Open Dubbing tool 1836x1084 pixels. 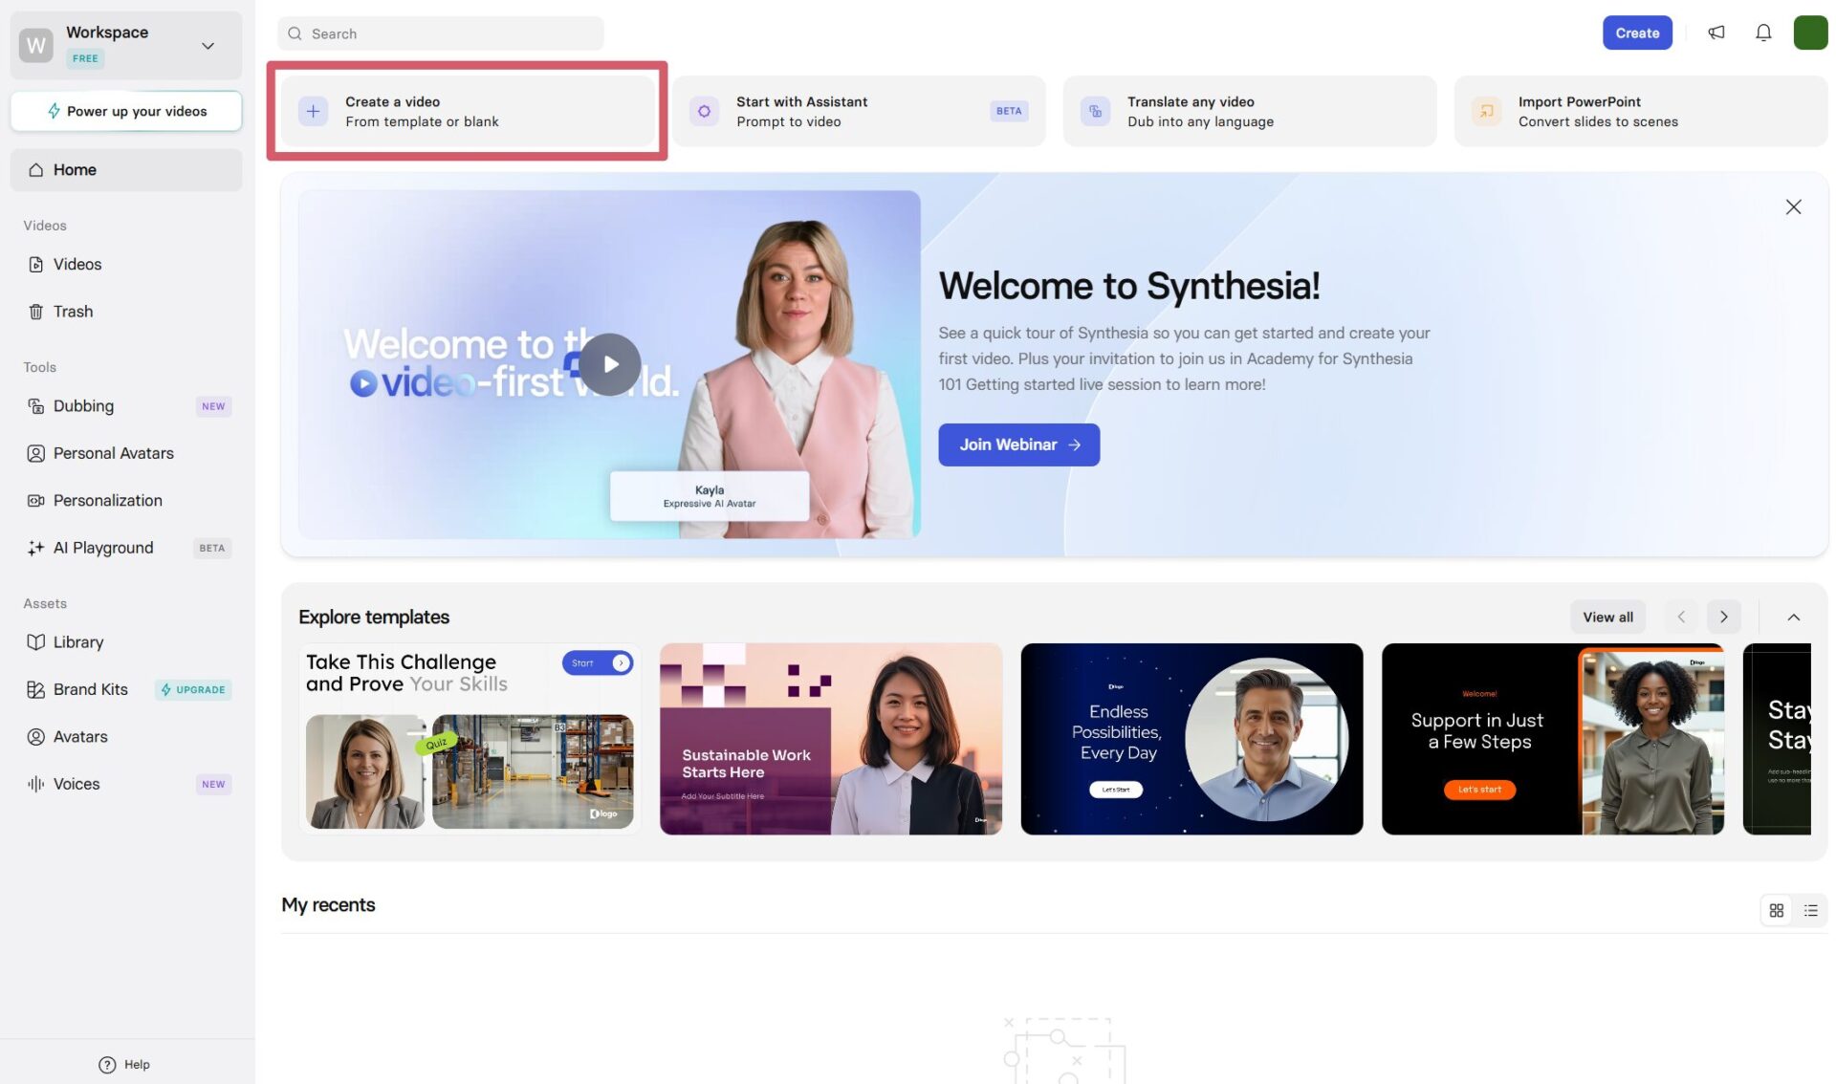(126, 406)
